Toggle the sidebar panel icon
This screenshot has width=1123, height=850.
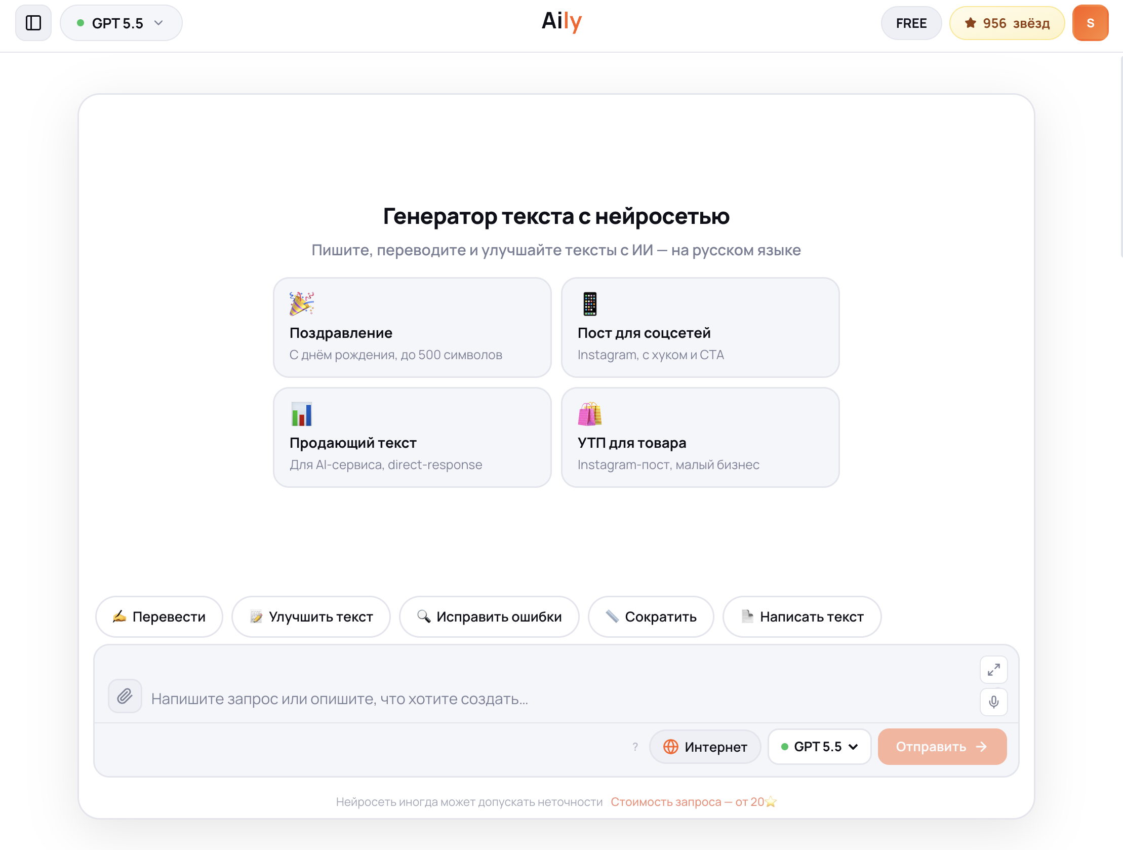coord(33,23)
